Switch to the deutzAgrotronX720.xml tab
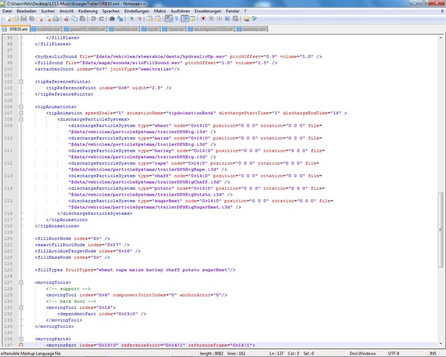This screenshot has width=446, height=357. click(210, 29)
